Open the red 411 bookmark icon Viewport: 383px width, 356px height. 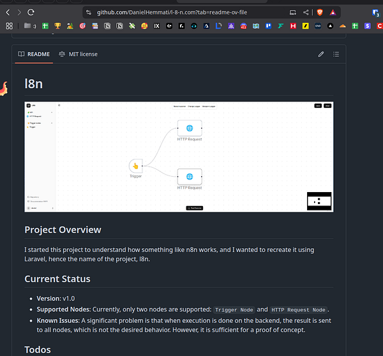click(x=244, y=26)
